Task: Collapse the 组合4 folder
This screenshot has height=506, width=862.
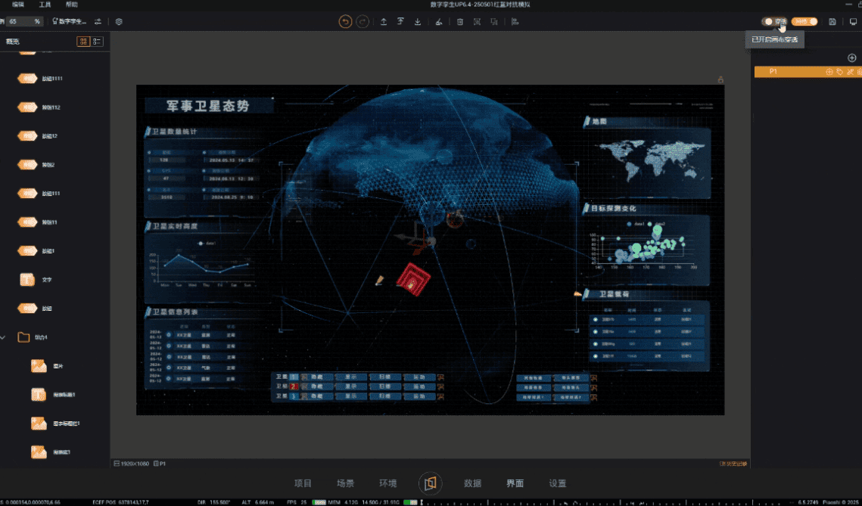Action: pyautogui.click(x=6, y=337)
